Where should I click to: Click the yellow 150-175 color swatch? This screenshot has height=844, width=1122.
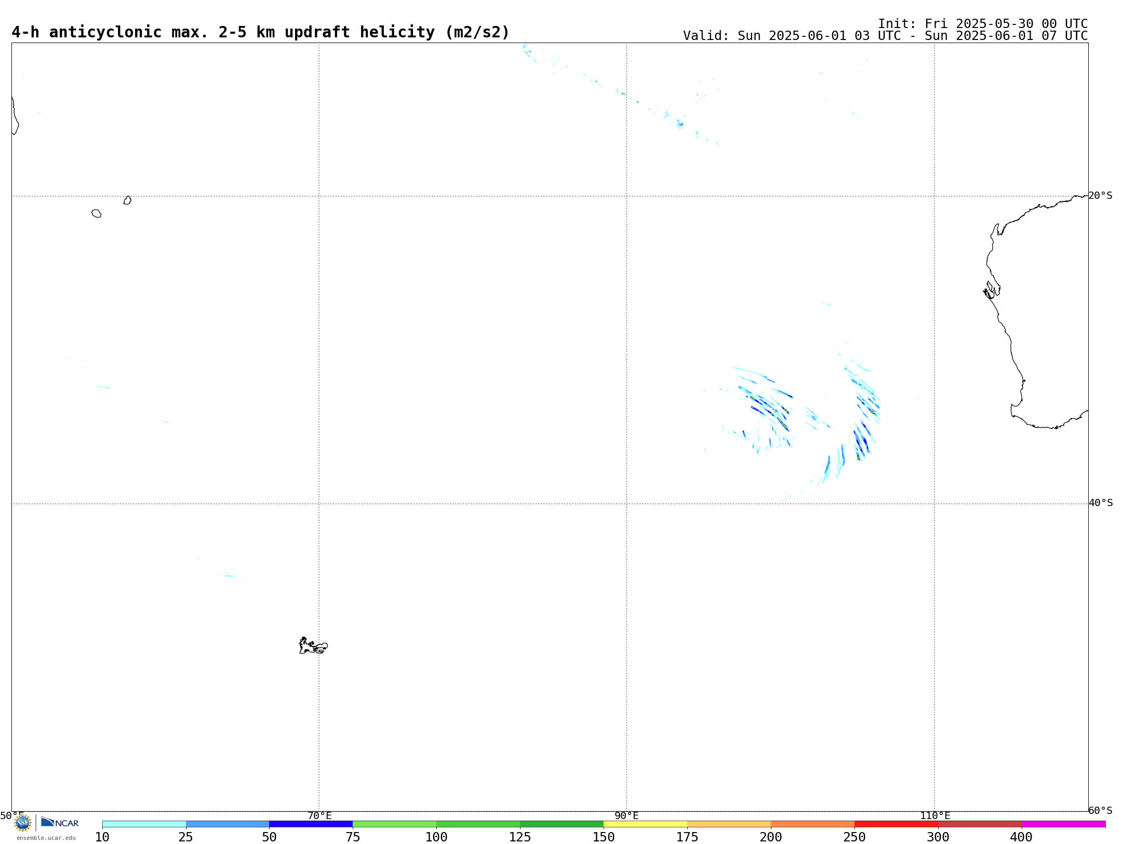point(646,824)
